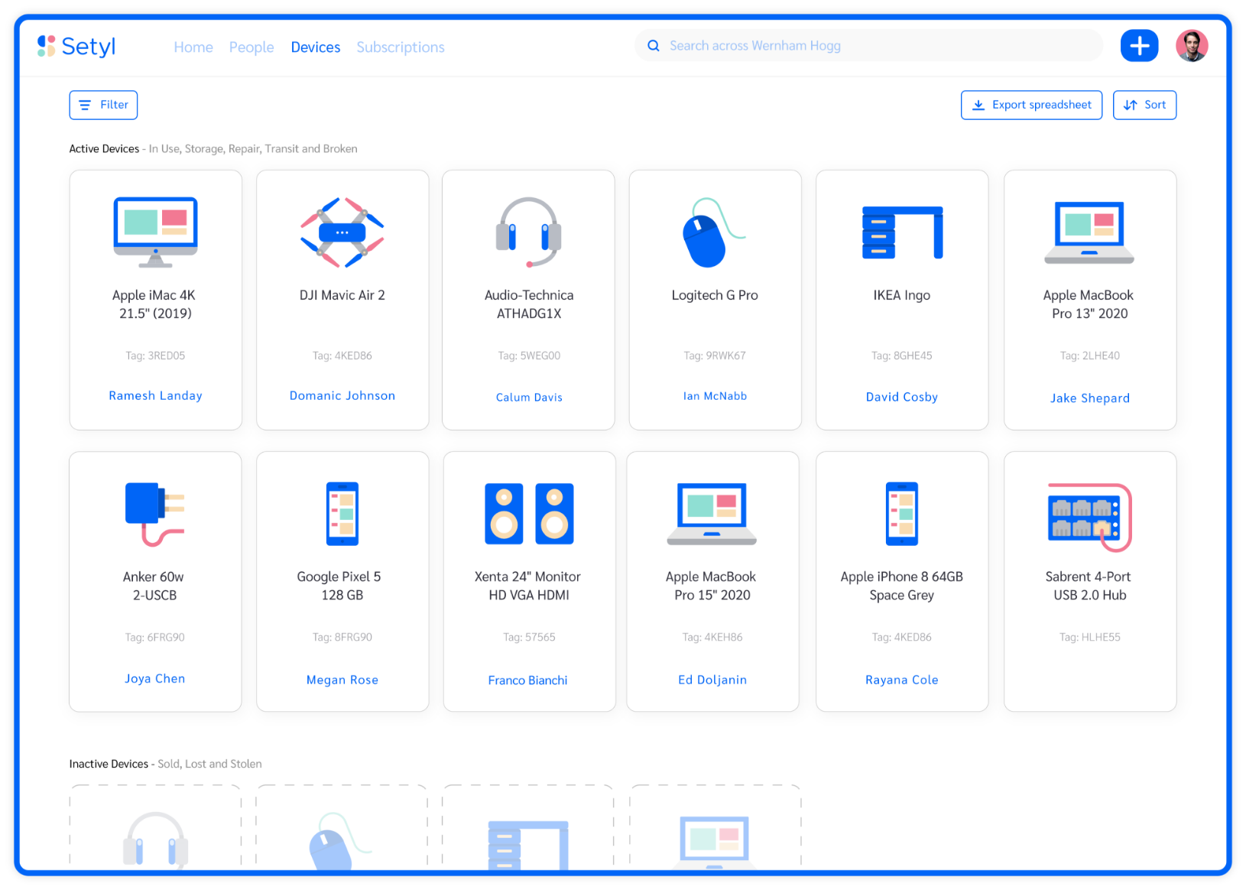Click the Apple iPhone 8 64GB title
Image resolution: width=1246 pixels, height=890 pixels.
902,586
